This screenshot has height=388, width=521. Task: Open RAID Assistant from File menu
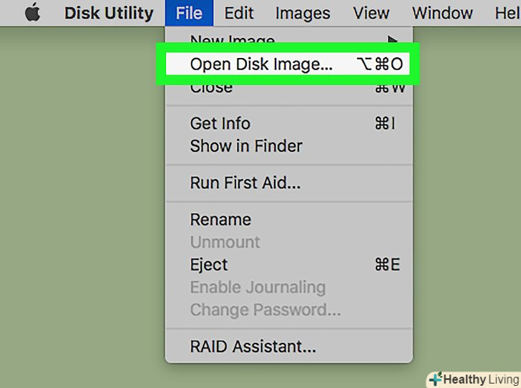[x=253, y=347]
